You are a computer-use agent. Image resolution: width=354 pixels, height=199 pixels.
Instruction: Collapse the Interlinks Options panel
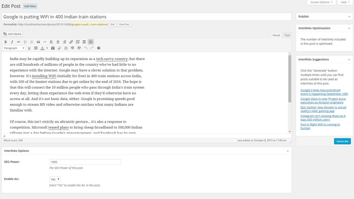[x=288, y=151]
